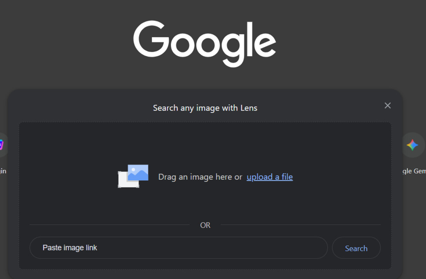The image size is (426, 279).
Task: Close the Search with Lens dialog
Action: tap(388, 106)
